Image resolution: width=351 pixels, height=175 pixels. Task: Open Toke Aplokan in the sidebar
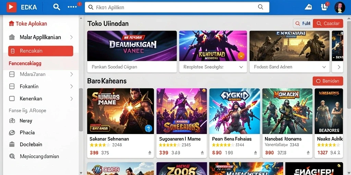click(31, 24)
